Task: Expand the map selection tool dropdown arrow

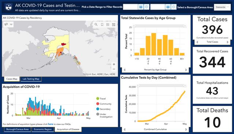Action: (x=11, y=24)
